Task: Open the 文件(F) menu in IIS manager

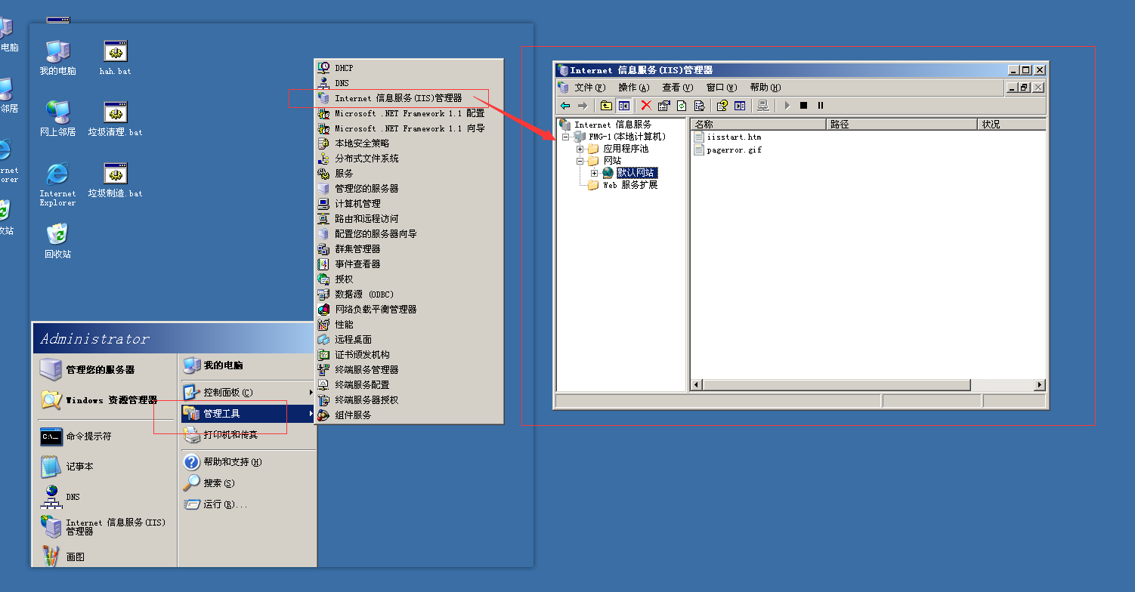Action: click(590, 88)
